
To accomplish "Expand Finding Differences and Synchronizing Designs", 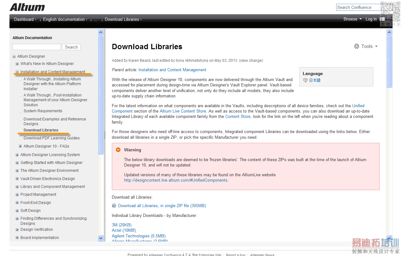I will pyautogui.click(x=17, y=219).
